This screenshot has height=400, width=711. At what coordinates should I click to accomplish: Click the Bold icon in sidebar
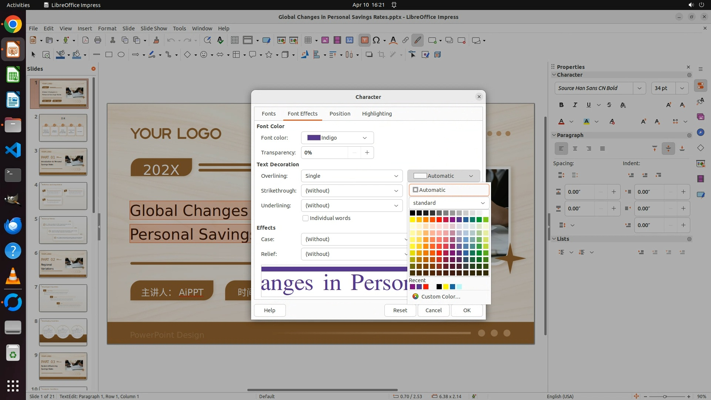(x=561, y=105)
